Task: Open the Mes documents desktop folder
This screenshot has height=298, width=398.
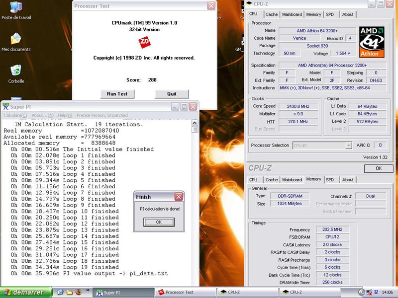Action: (x=16, y=39)
